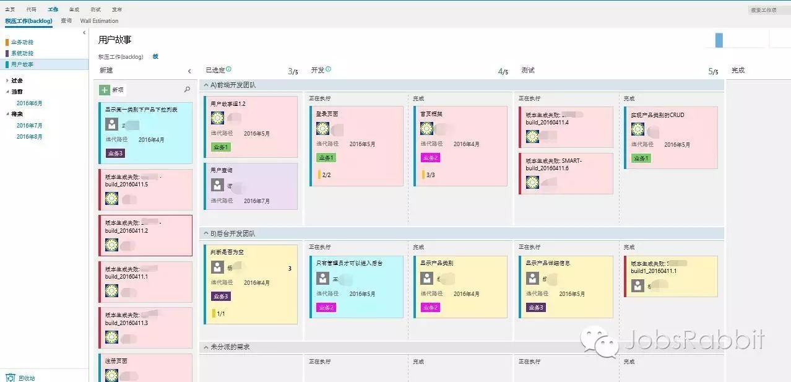Click the avatar on the 首页框架 card
791x382 pixels.
[426, 128]
